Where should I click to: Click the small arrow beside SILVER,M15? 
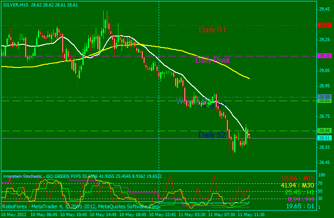pyautogui.click(x=2, y=5)
